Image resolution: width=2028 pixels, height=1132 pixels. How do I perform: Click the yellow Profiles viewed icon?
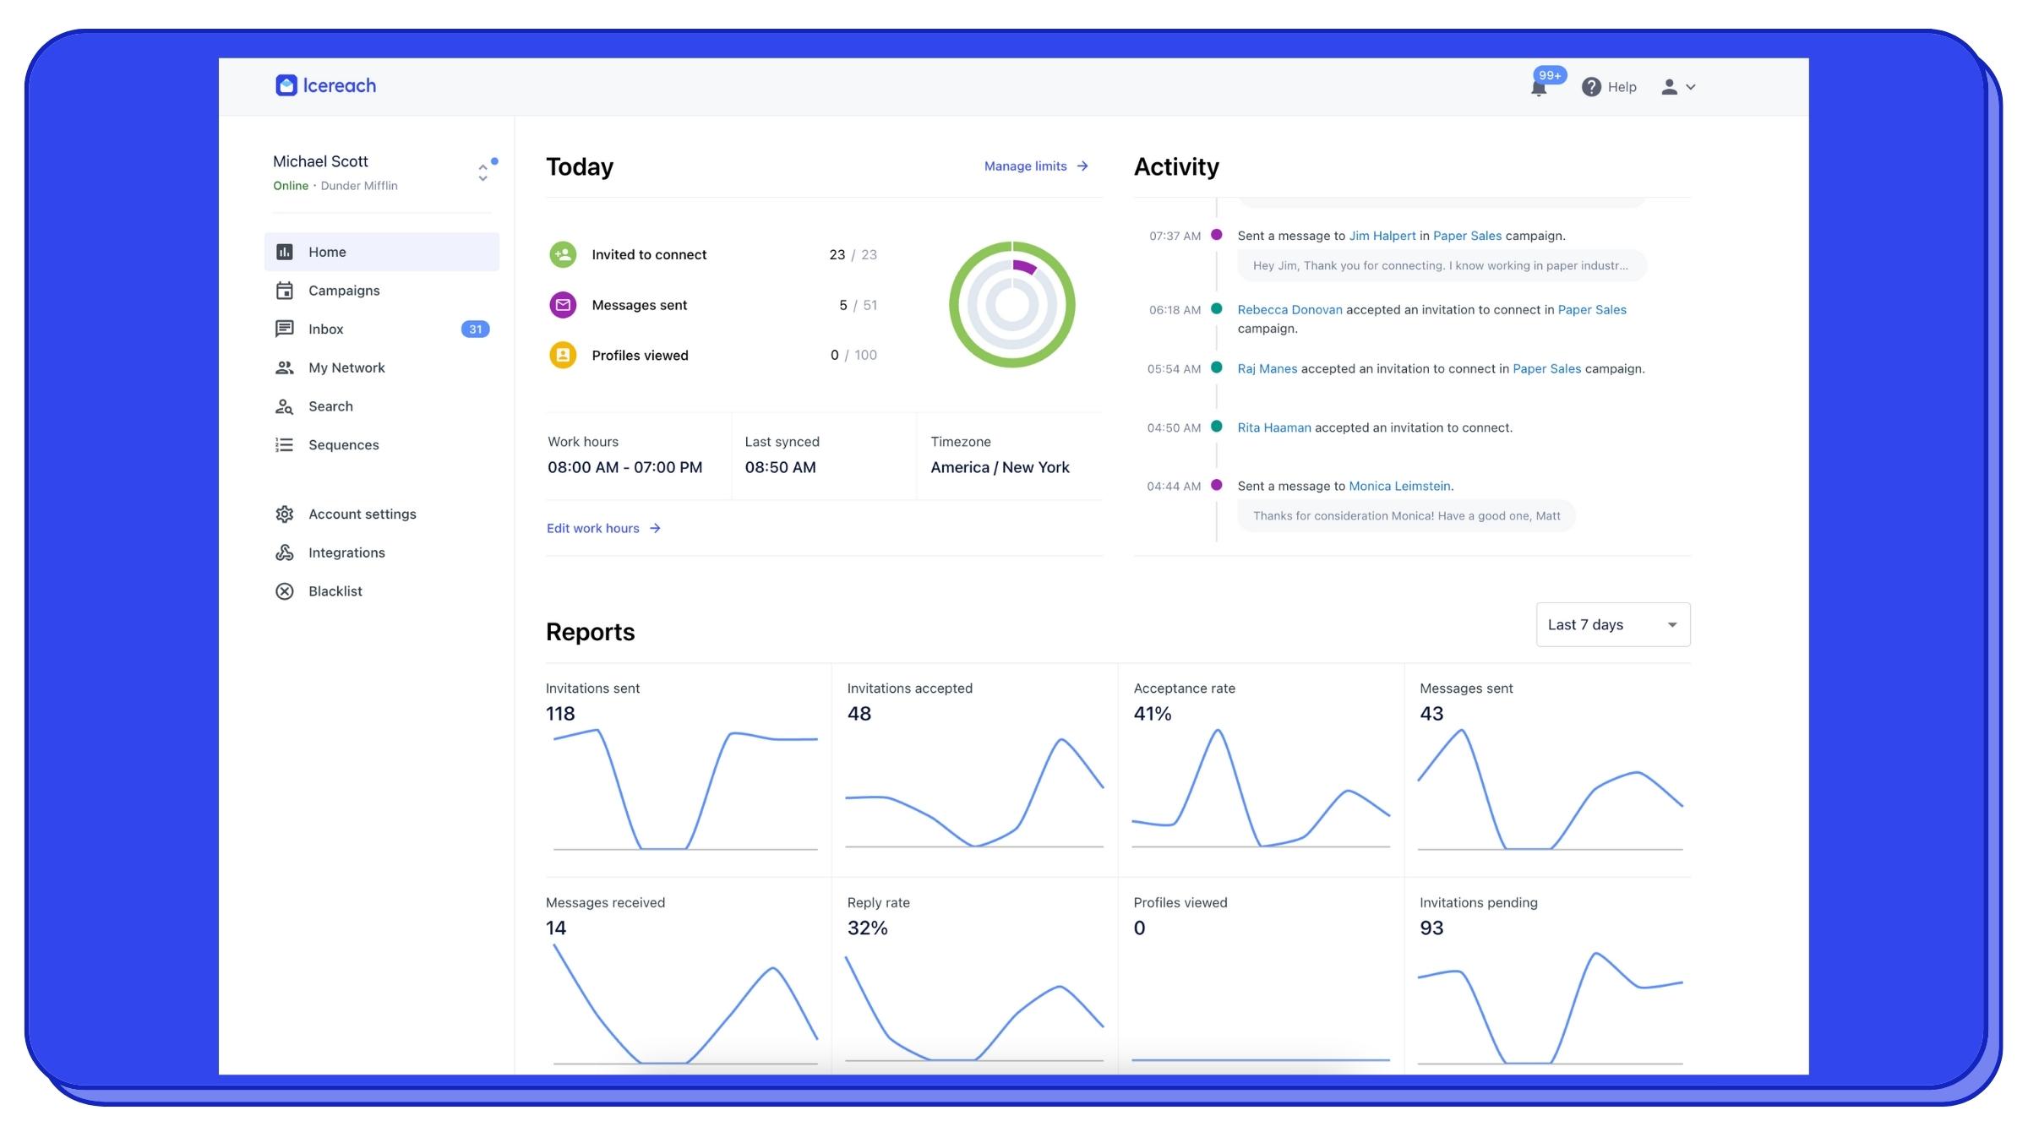[x=563, y=355]
